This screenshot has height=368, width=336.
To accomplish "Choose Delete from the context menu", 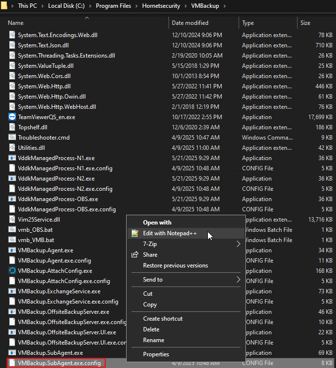I will (x=186, y=329).
